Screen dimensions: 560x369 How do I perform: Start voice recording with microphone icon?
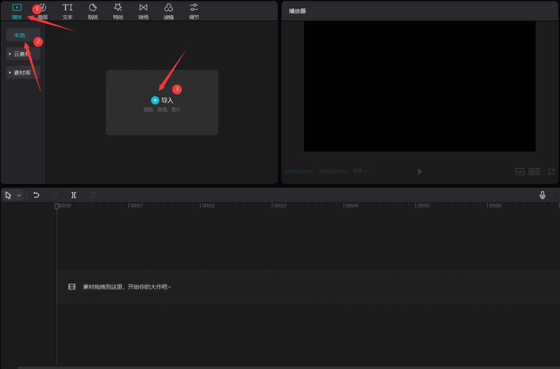pyautogui.click(x=542, y=195)
